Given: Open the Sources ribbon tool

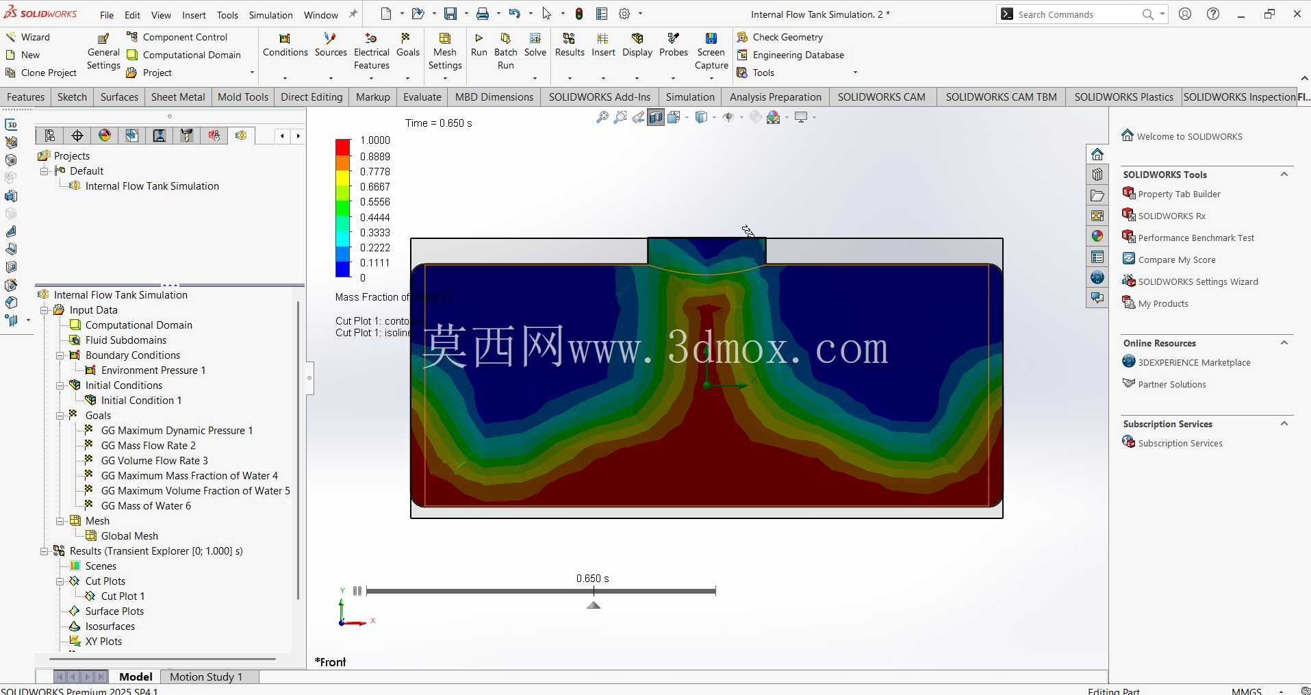Looking at the screenshot, I should 331,45.
